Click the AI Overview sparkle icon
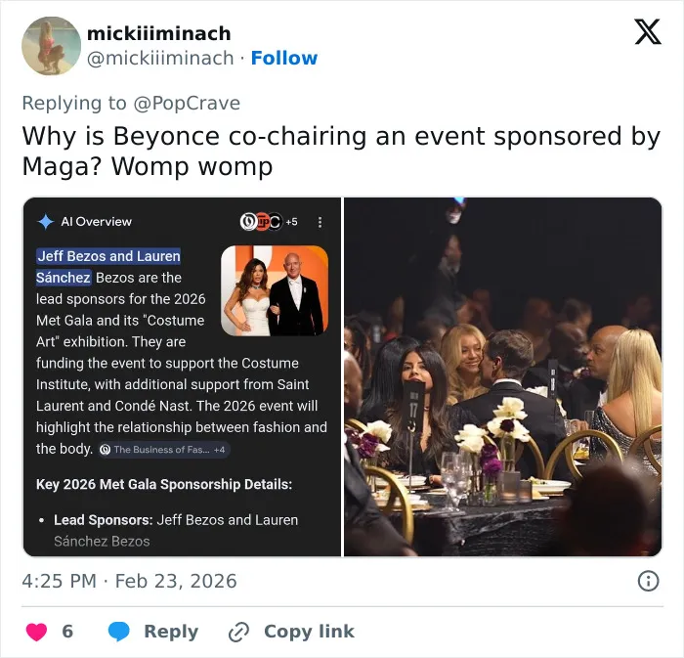 [x=45, y=222]
